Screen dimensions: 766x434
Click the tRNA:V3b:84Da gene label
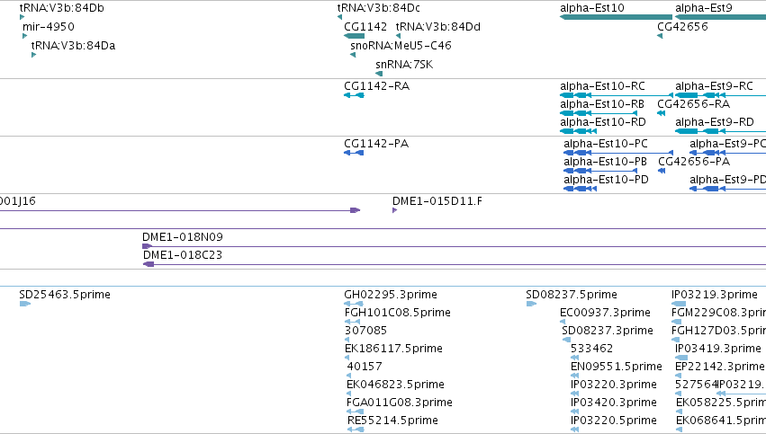pos(73,46)
